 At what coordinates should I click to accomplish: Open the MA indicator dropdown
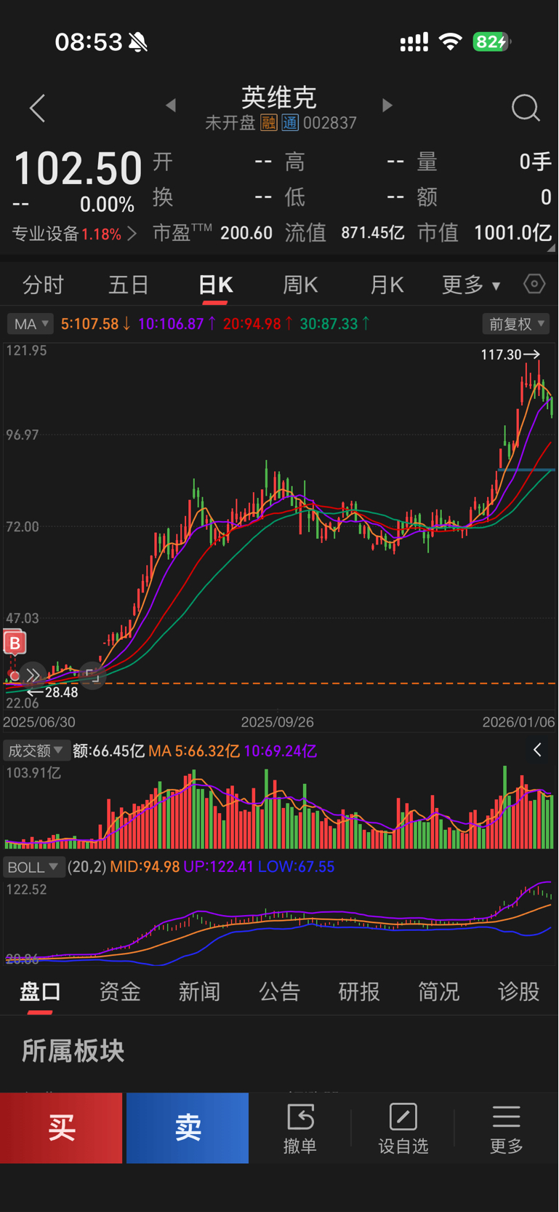point(31,324)
